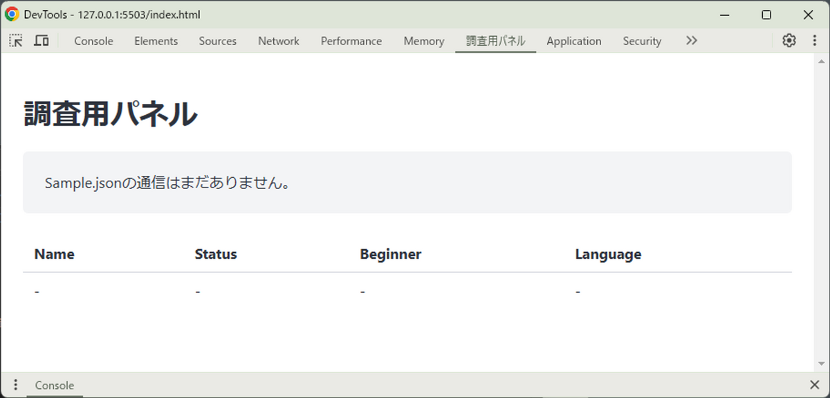Screen dimensions: 830x398
Task: Open the Performance tab
Action: point(351,41)
